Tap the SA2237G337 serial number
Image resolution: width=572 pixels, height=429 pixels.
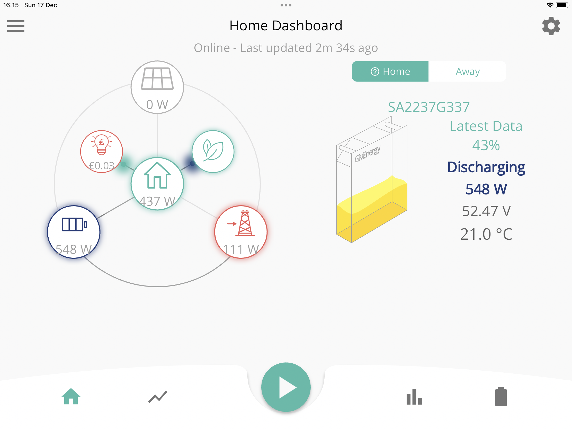coord(429,107)
